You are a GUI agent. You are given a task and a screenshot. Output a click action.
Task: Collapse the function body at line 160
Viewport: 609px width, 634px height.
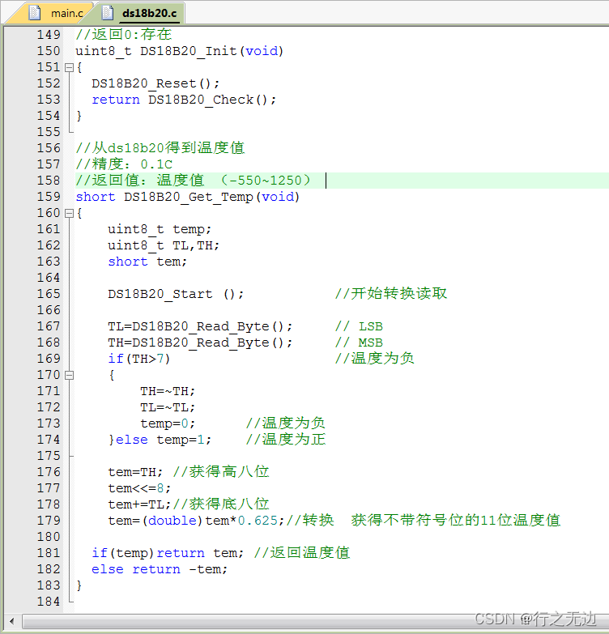[70, 213]
